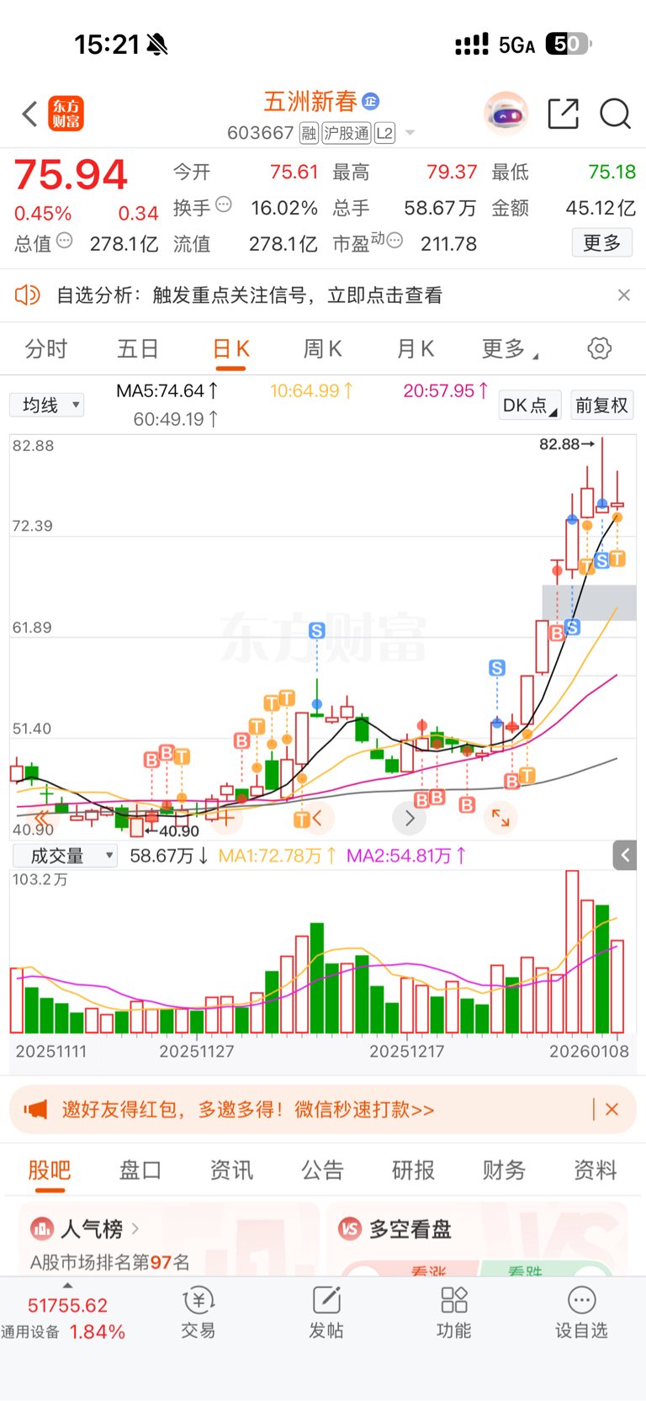Viewport: 646px width, 1401px height.
Task: Expand the 通用设备 sector index bar
Action: pyautogui.click(x=66, y=1313)
